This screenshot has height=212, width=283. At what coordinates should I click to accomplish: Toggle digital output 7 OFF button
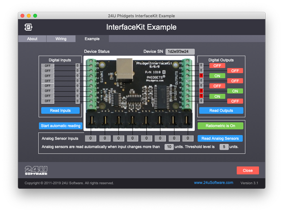point(235,101)
